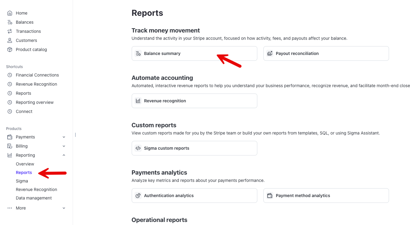
Task: Expand the More menu chevron
Action: (64, 208)
